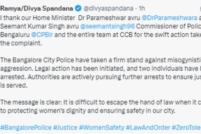Click the line 'the complaint.'
The height and width of the screenshot is (134, 201).
click(x=21, y=43)
